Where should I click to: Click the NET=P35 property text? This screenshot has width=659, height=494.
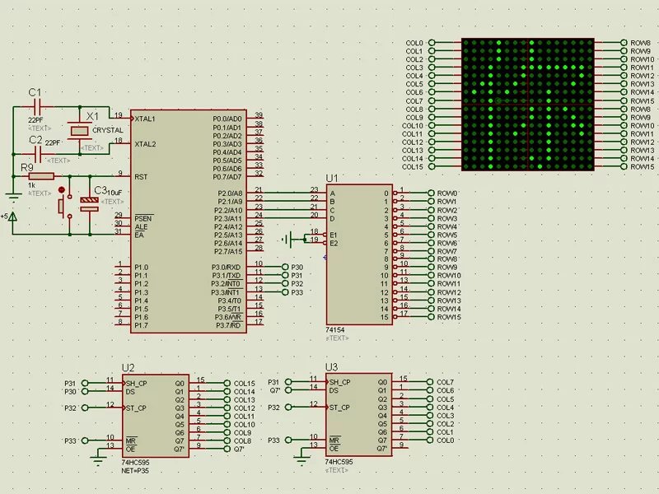(135, 470)
